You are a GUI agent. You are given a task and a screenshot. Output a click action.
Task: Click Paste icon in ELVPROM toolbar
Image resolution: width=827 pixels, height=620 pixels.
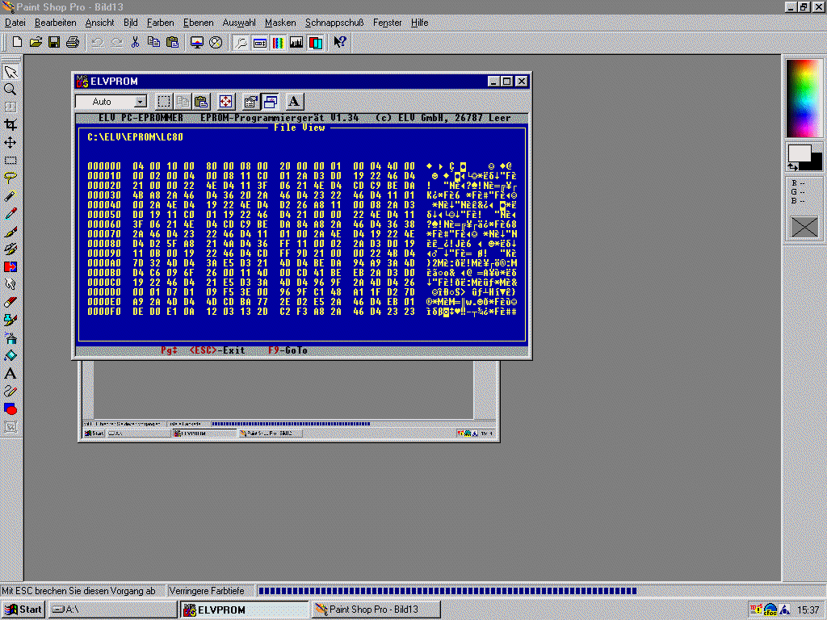click(201, 101)
